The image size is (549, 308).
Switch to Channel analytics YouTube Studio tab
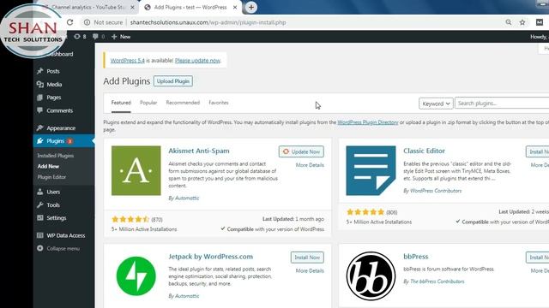click(89, 8)
